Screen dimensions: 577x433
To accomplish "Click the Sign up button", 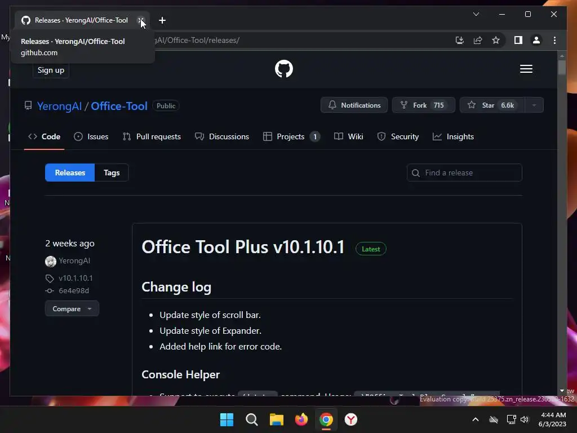I will [x=51, y=70].
